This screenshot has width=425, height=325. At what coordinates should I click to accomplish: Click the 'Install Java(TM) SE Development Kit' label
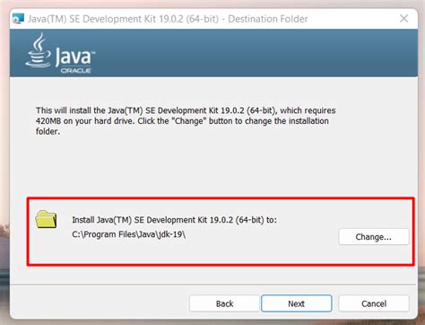point(174,220)
